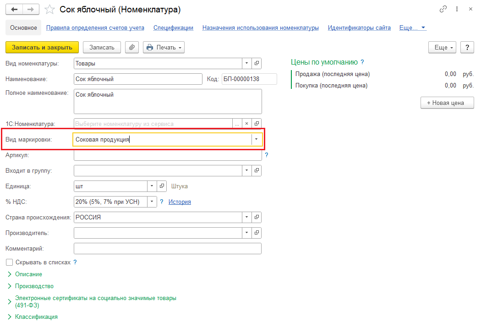Add item to favorites with star icon

(x=49, y=10)
